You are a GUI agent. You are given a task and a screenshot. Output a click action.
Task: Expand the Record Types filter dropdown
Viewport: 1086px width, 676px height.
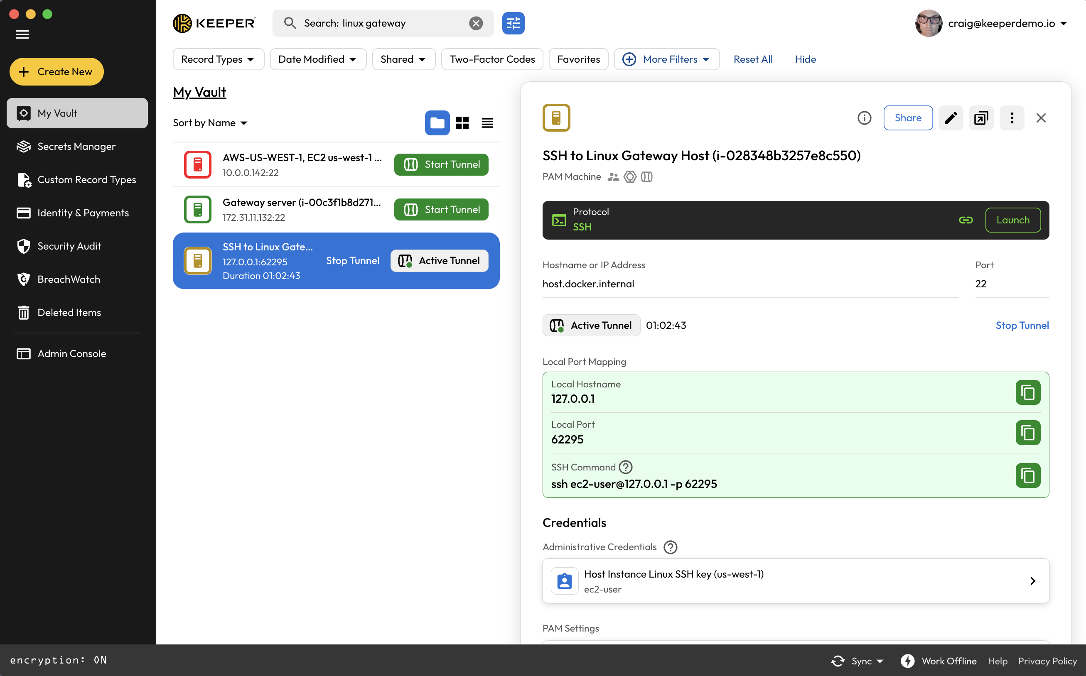(218, 59)
